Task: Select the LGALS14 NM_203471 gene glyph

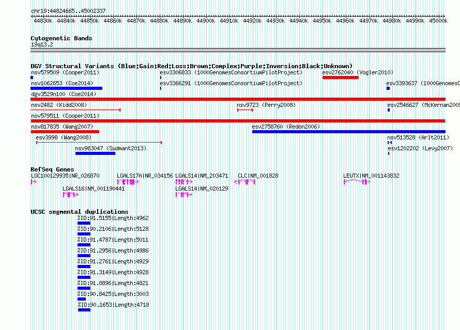Action: click(183, 182)
